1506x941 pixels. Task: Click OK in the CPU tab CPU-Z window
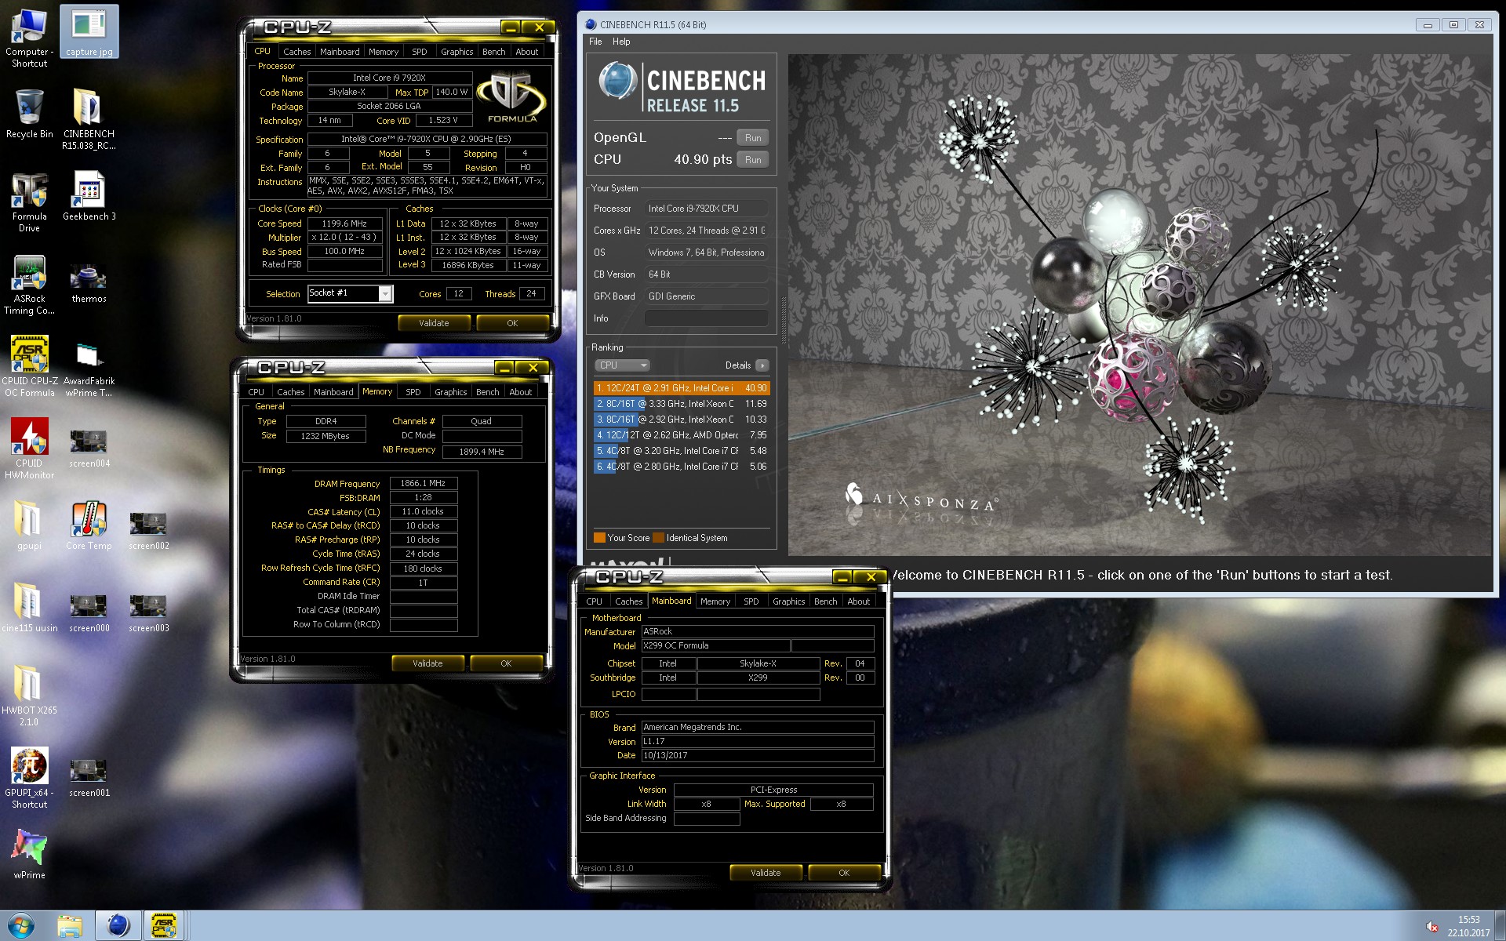click(x=512, y=323)
